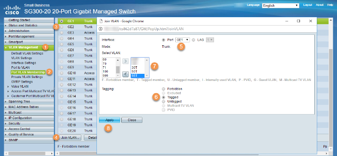Select Forbidden tagging option

tap(163, 88)
